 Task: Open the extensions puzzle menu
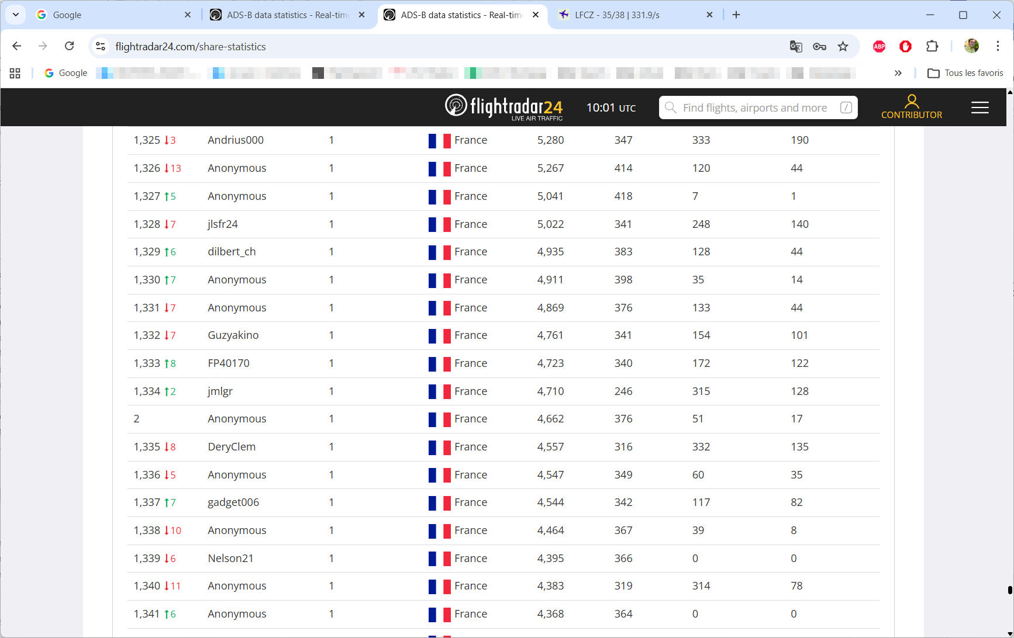(x=932, y=46)
